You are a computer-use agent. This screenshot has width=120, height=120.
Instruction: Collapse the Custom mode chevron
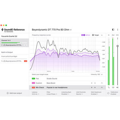pyautogui.click(x=102, y=83)
